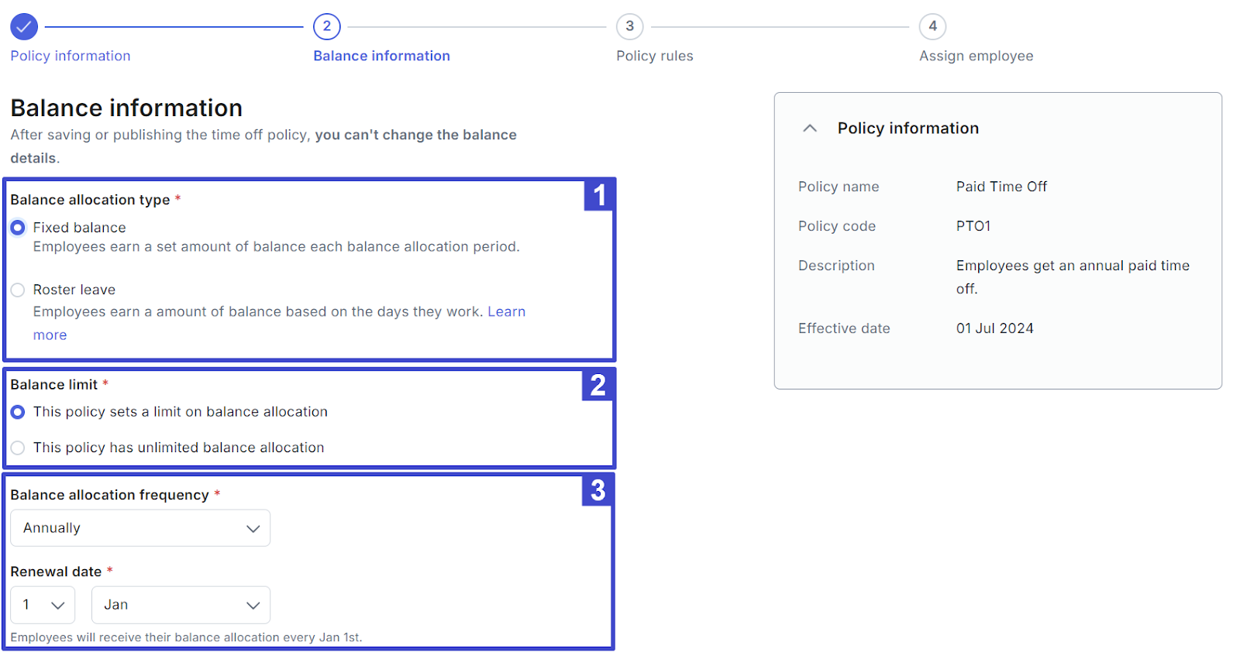The image size is (1240, 659).
Task: Select the Roster leave radio option
Action: pos(18,290)
